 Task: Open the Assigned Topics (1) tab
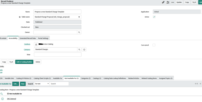[x=166, y=78]
